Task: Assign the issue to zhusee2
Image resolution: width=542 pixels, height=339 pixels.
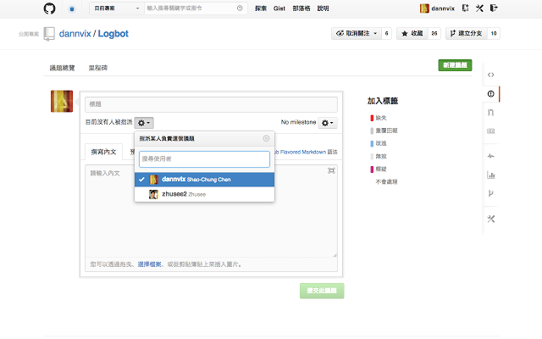Action: (204, 194)
